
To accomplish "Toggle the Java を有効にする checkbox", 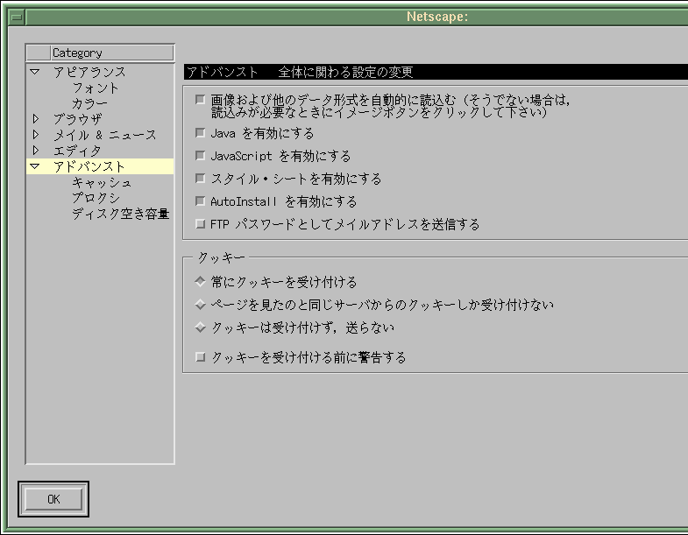I will pyautogui.click(x=200, y=132).
